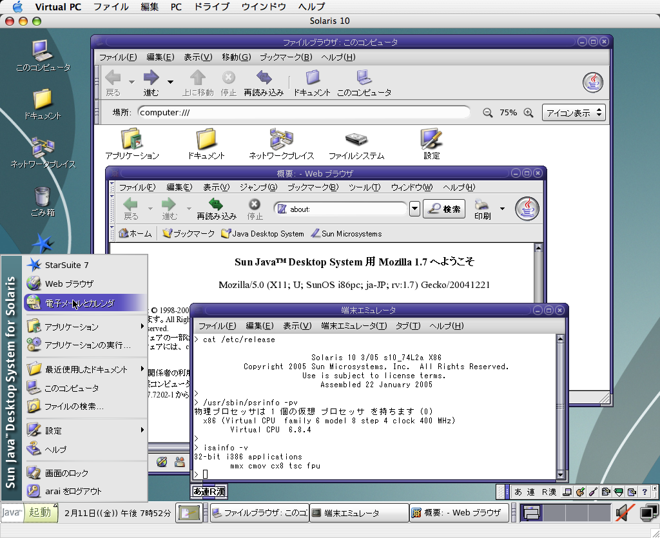660x538 pixels.
Task: Click the IME virtual keyboard icon
Action: pos(567,492)
